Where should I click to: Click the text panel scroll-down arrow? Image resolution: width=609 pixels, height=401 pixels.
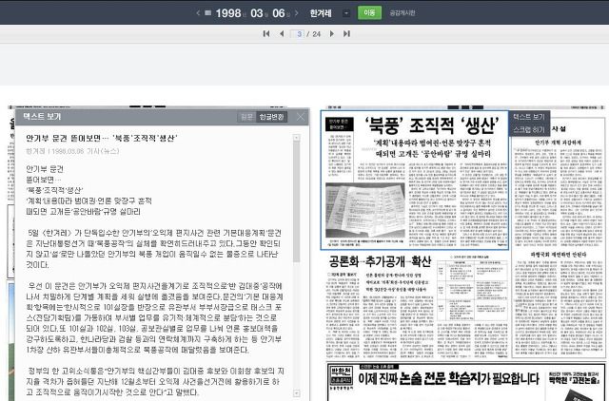(297, 393)
